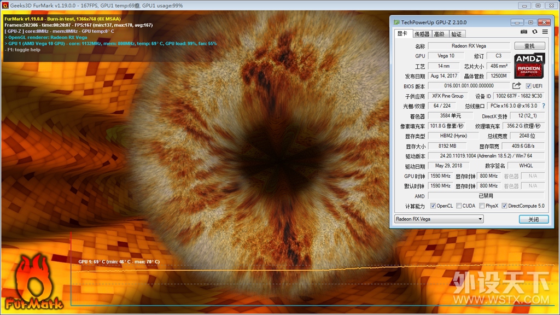Click the 已禁用 AMD CrossFire status field
Screen dimensions: 560x315
(486, 196)
